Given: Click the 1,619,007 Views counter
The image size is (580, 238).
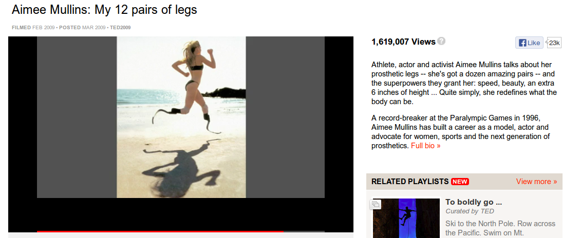Looking at the screenshot, I should [403, 42].
